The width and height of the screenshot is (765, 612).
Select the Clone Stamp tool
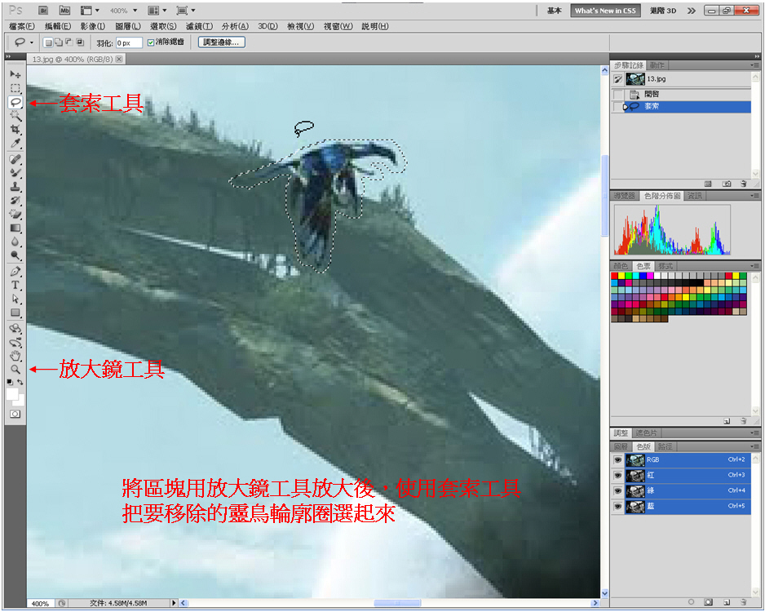click(15, 186)
